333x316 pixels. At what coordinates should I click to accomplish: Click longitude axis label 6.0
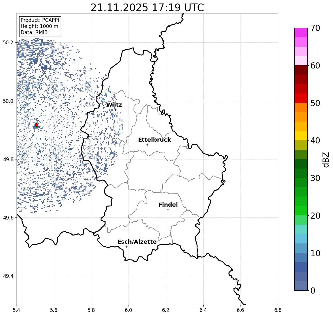(129, 310)
